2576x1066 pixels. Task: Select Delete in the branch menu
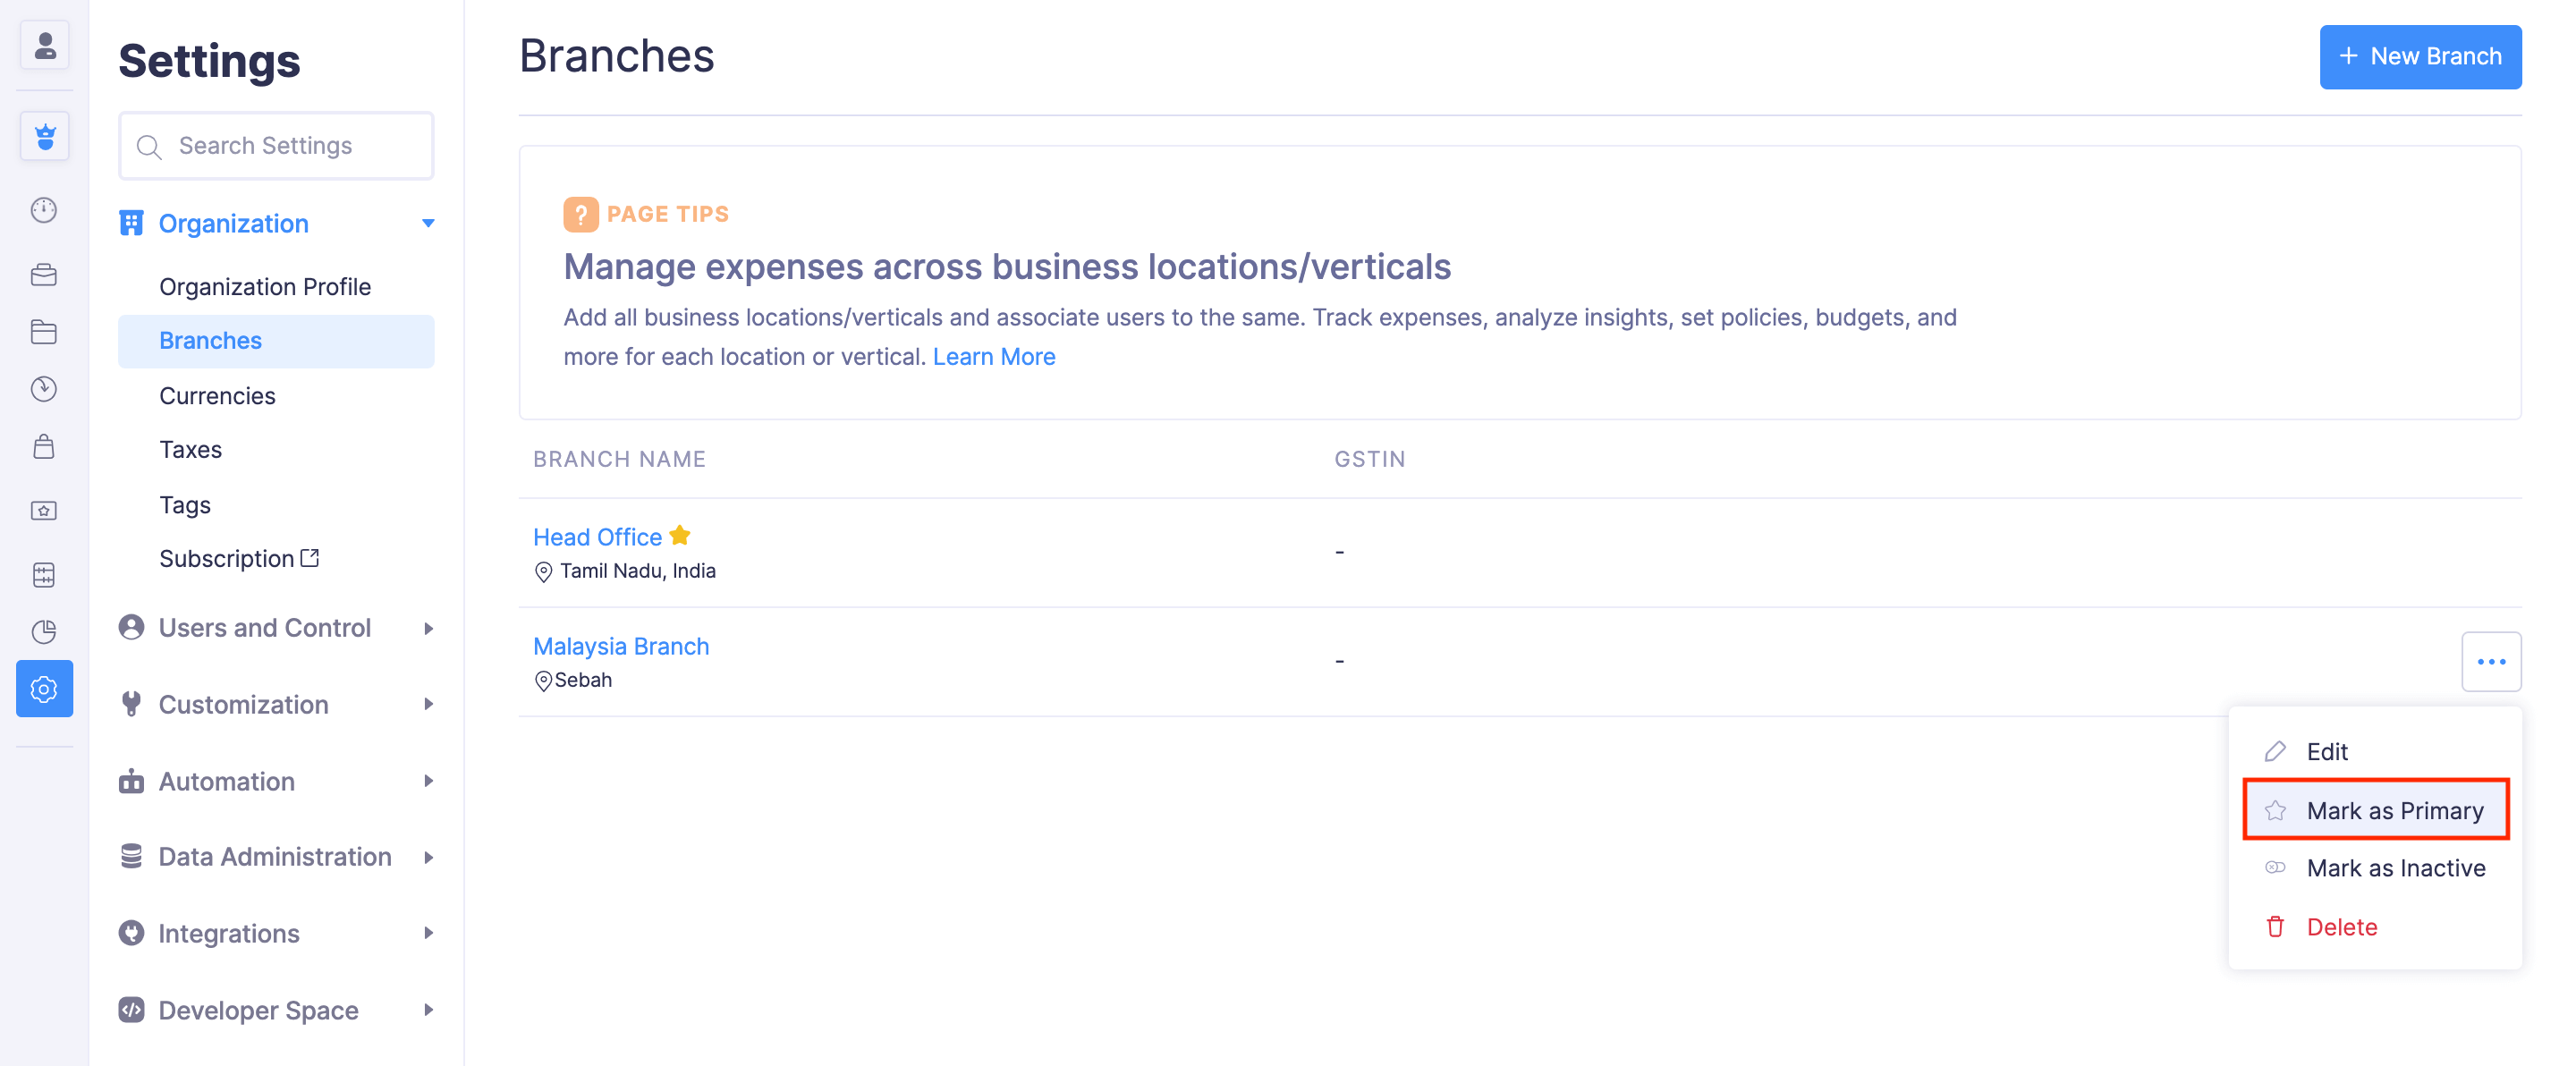pos(2341,927)
